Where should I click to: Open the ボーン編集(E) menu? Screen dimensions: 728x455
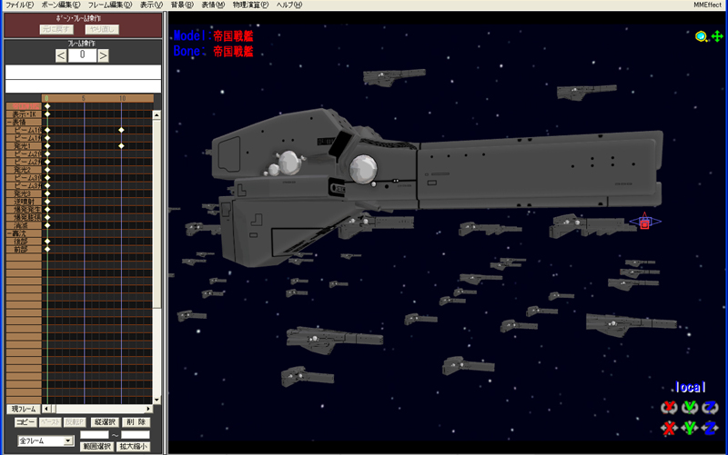[60, 5]
